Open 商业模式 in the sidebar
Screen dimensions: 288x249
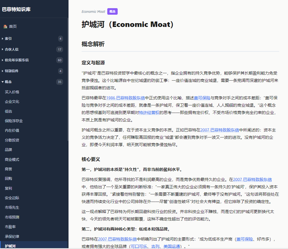[12, 159]
